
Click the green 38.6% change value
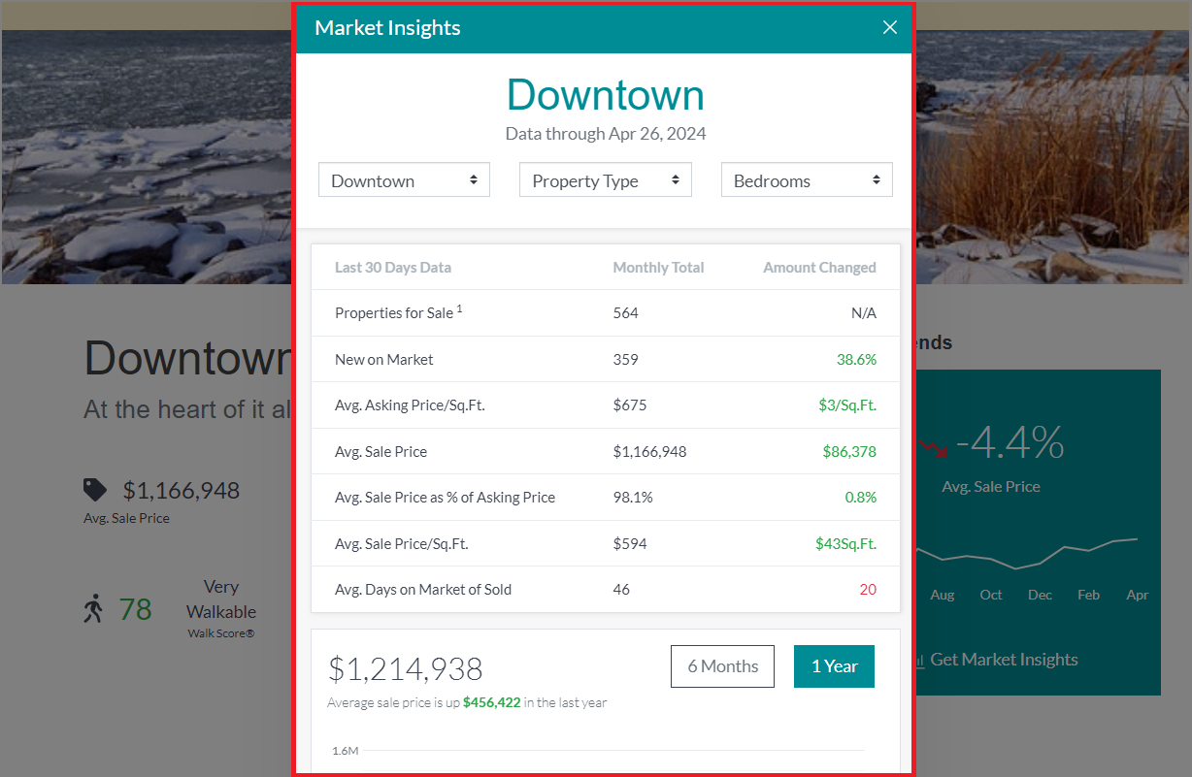tap(857, 359)
